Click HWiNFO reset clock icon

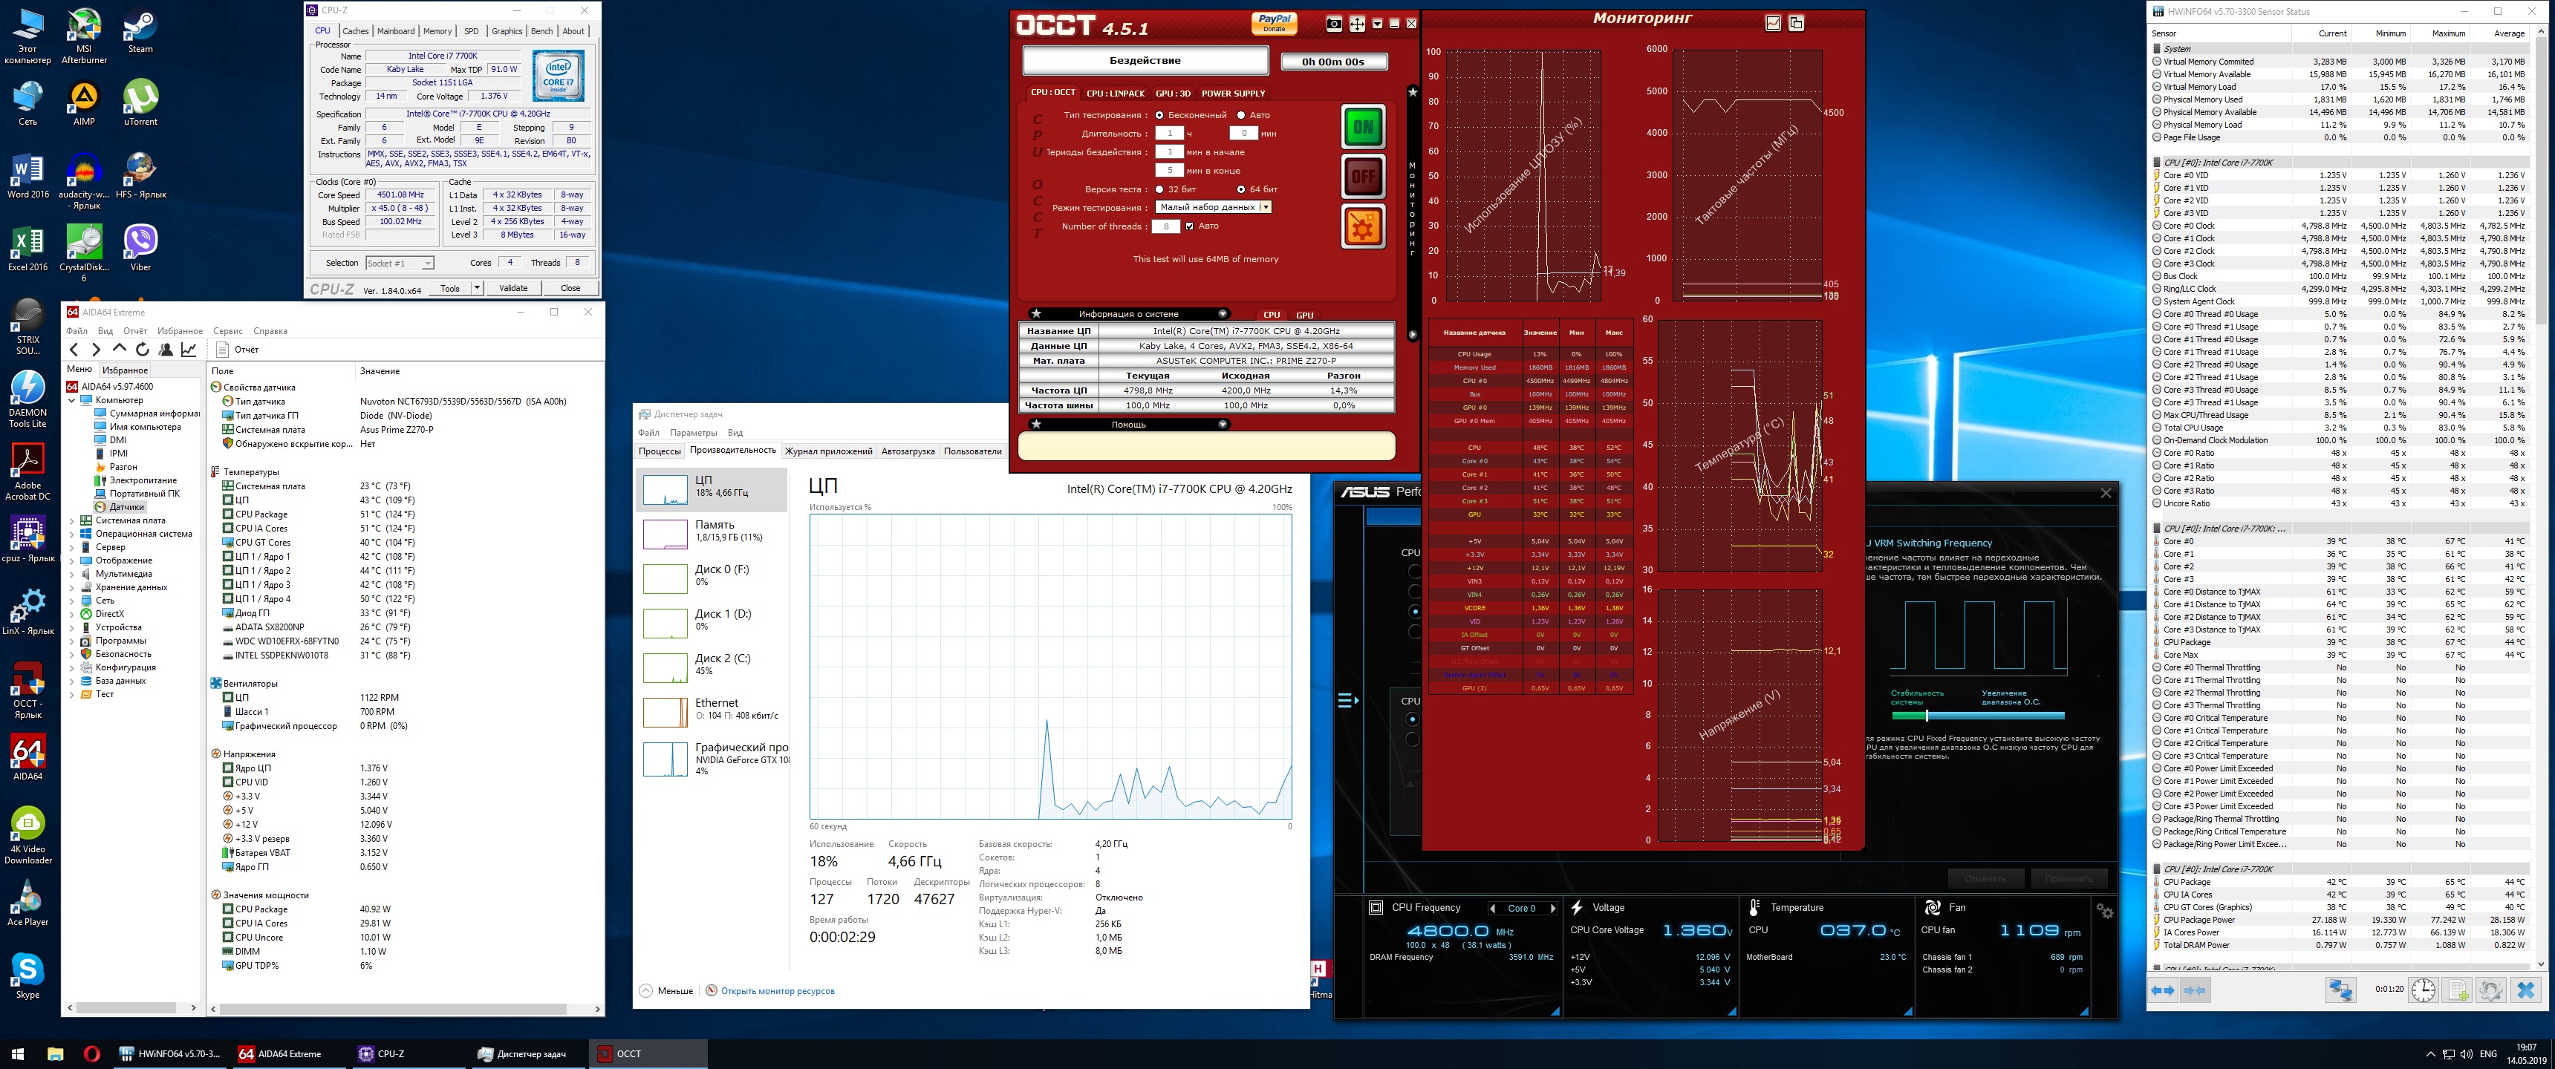pyautogui.click(x=2423, y=990)
